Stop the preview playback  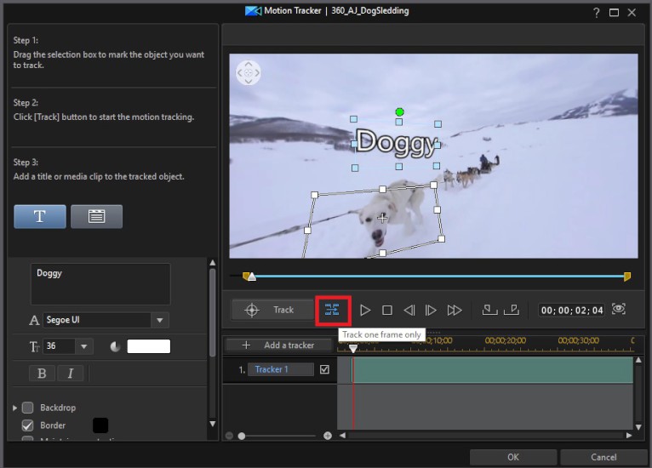(x=387, y=310)
